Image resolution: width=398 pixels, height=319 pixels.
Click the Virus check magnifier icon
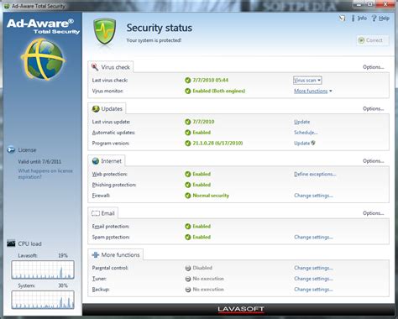[95, 67]
